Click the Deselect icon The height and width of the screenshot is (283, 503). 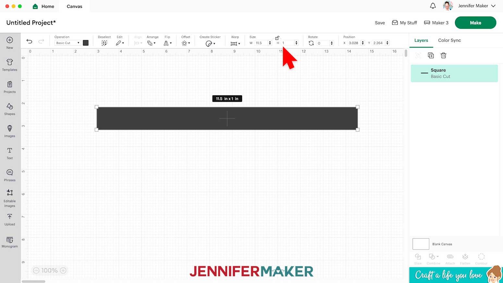pyautogui.click(x=104, y=43)
